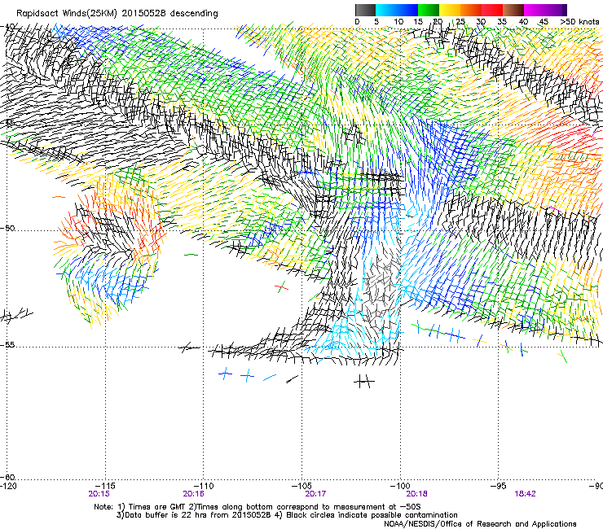The width and height of the screenshot is (603, 529).
Task: Click the time label '20:17'
Action: 315,494
